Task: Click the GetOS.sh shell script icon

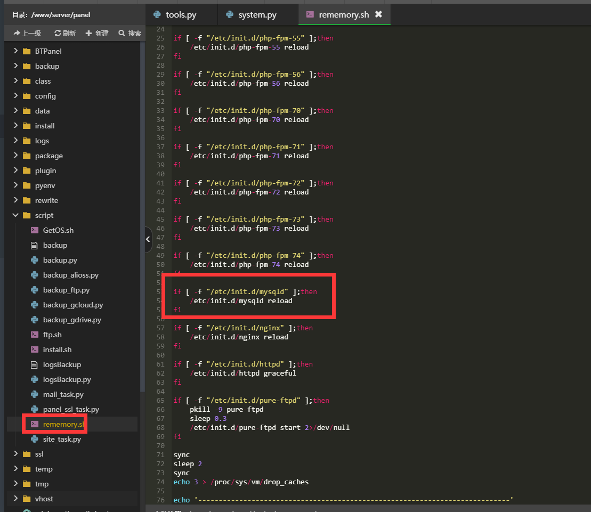Action: pyautogui.click(x=34, y=230)
